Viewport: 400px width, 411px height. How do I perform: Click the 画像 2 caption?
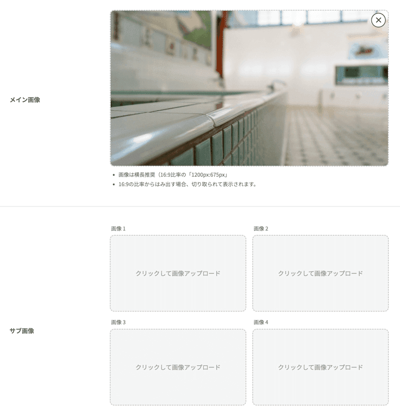tap(261, 229)
